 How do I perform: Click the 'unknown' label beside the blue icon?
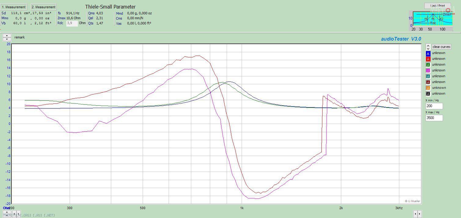[439, 53]
